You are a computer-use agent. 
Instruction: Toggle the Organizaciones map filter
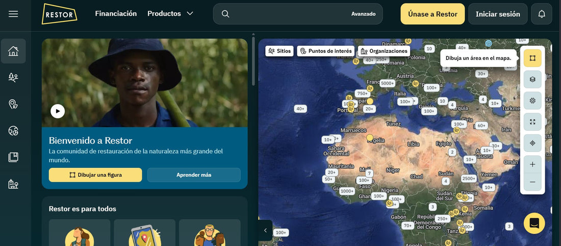(384, 51)
